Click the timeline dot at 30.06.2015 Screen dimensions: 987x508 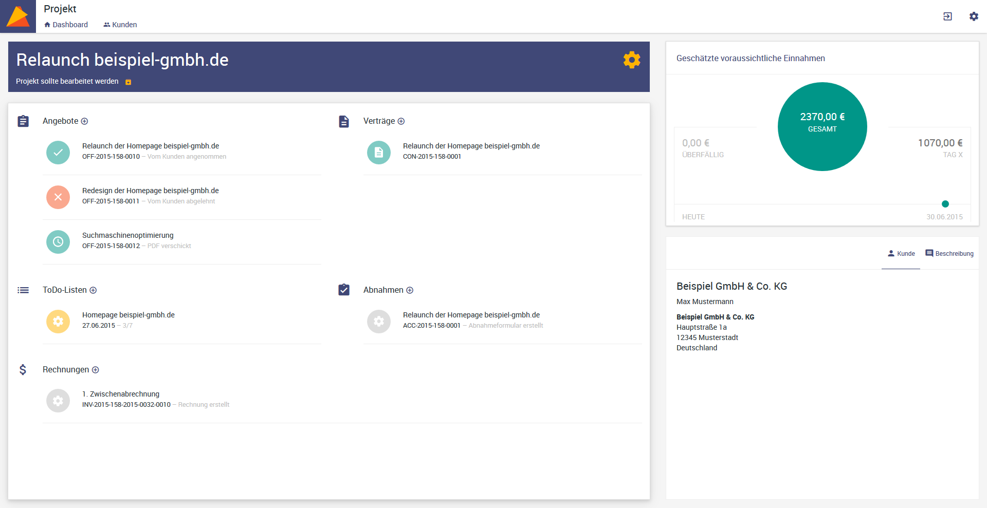[x=945, y=204]
